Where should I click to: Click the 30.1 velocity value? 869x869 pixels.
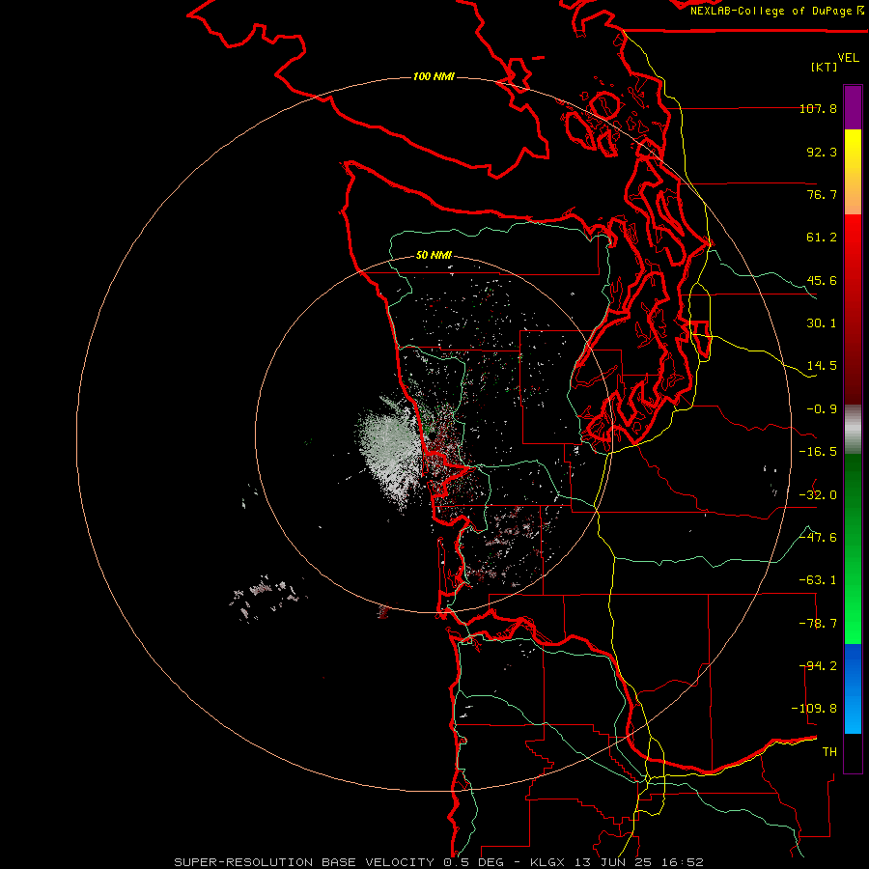click(x=822, y=323)
